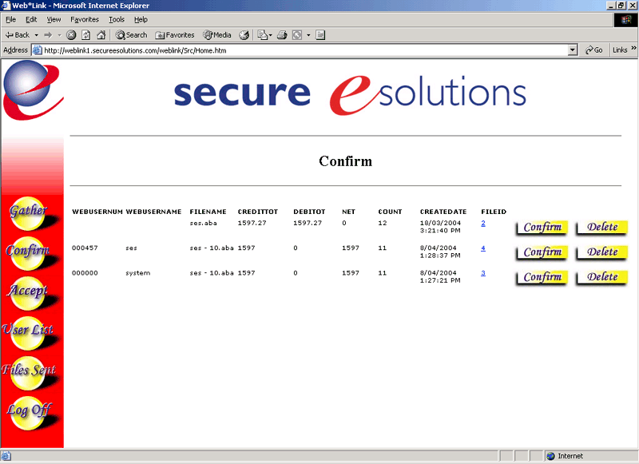Image resolution: width=639 pixels, height=464 pixels.
Task: Open the Forward history dropdown arrow
Action: pos(59,35)
